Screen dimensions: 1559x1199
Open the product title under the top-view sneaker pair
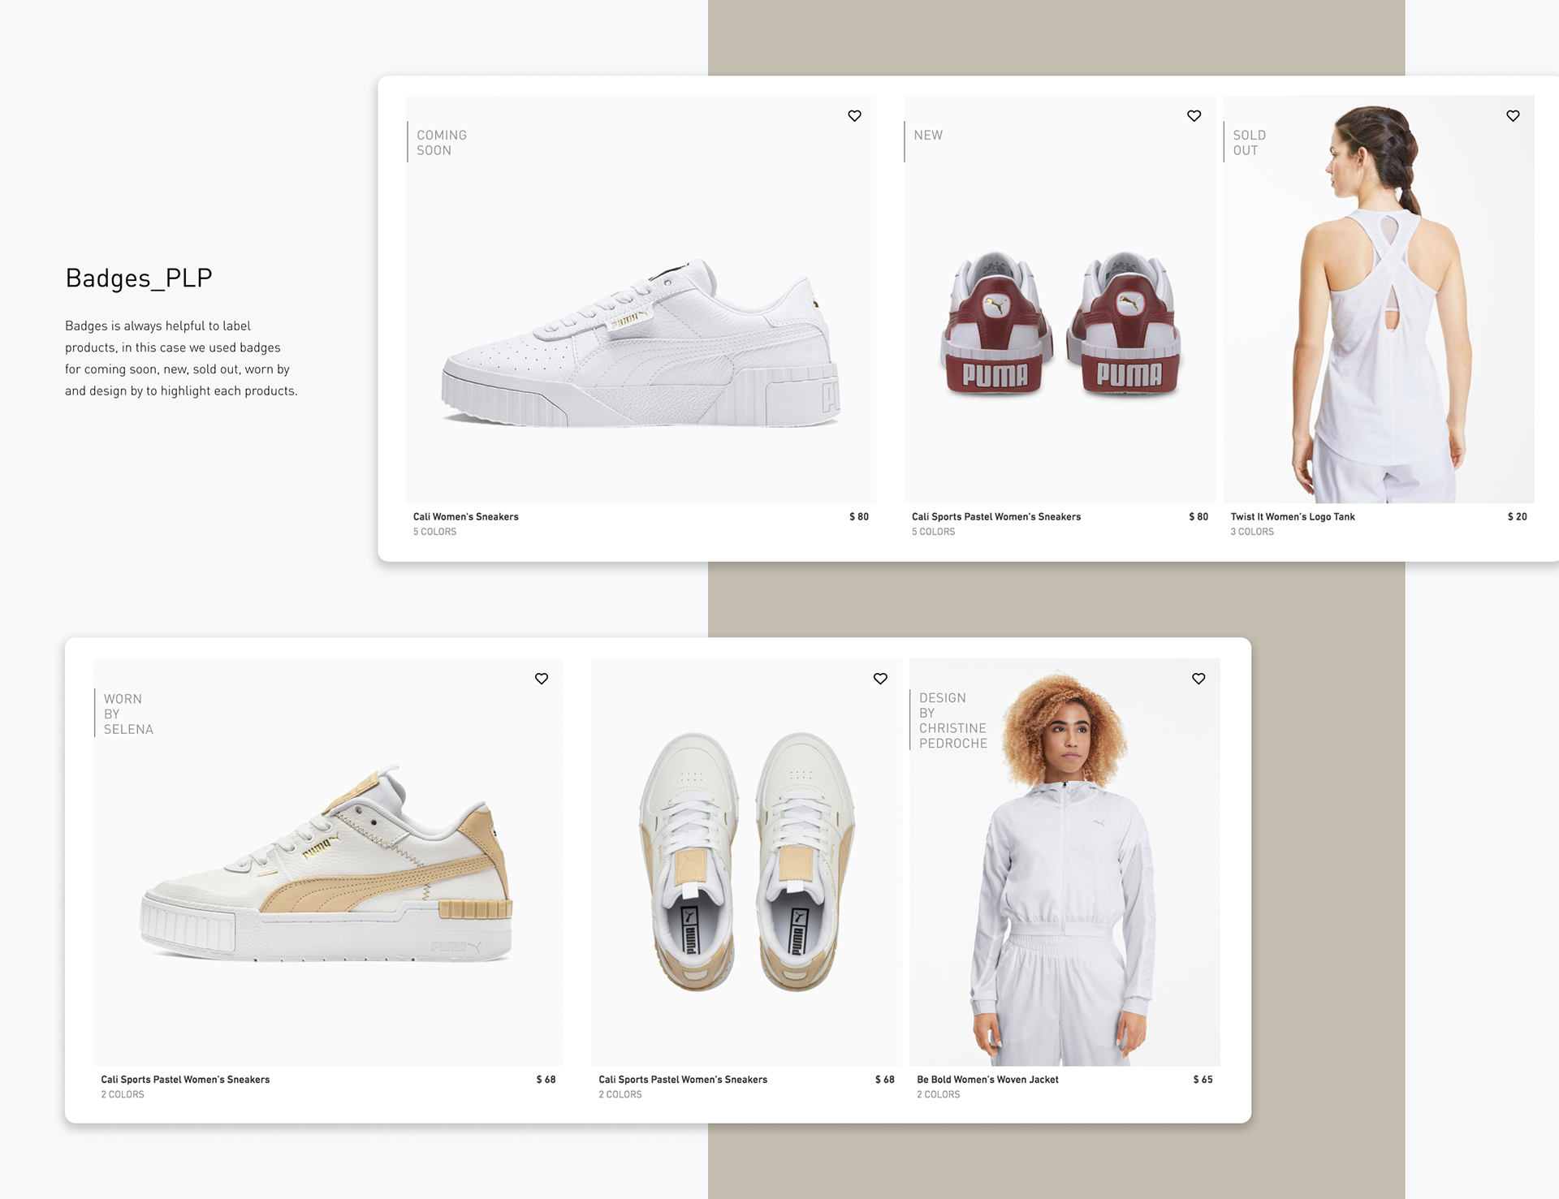tap(683, 1080)
